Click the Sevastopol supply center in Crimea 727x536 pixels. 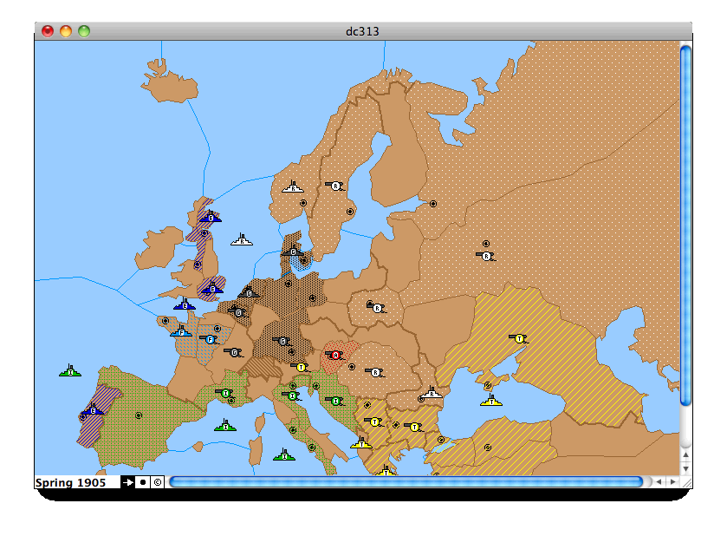tap(488, 385)
